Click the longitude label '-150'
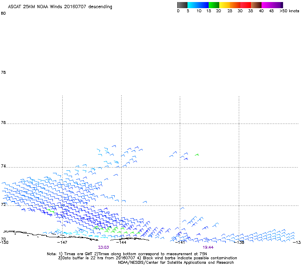 pos(4,242)
